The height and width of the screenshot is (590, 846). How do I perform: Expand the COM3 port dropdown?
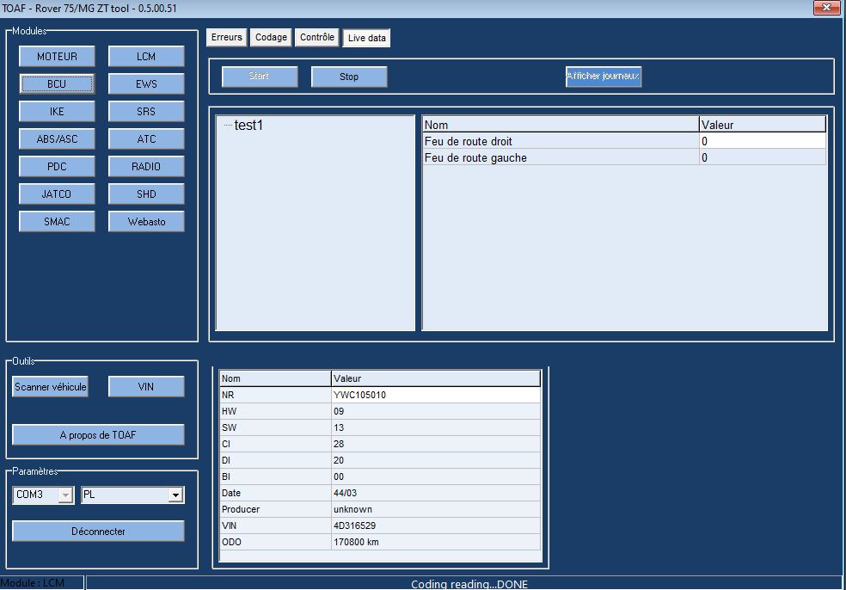tap(65, 495)
